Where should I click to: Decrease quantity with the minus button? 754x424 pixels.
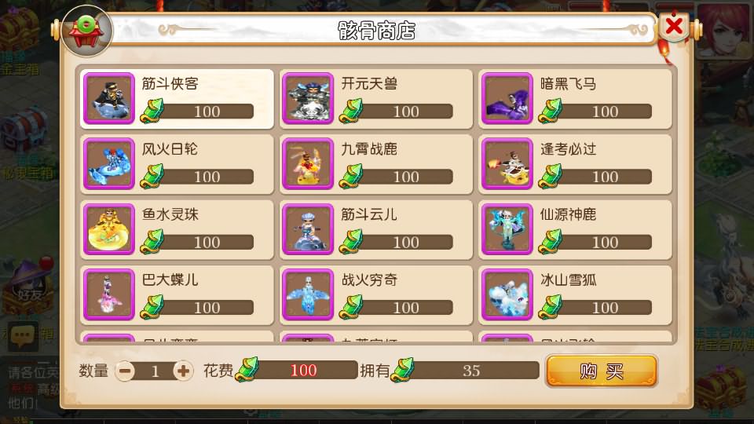click(x=125, y=371)
